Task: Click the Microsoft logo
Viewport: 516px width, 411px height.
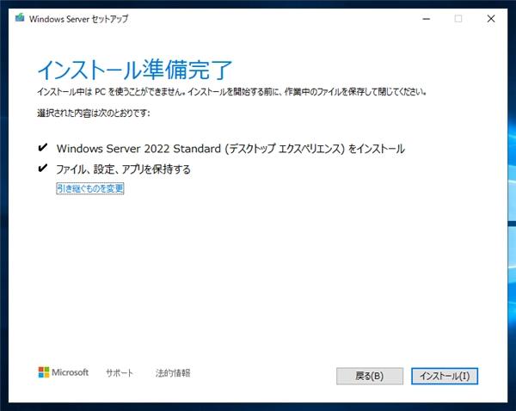Action: point(63,372)
